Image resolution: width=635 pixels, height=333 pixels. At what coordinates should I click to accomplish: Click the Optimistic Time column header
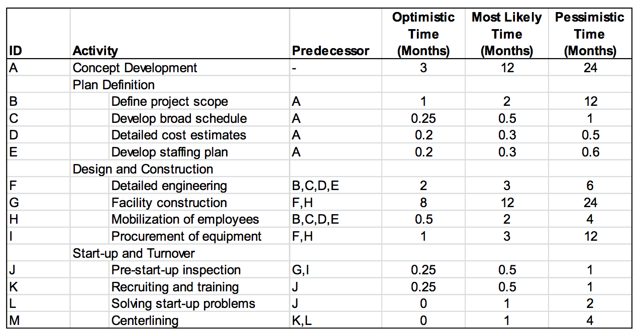point(423,34)
